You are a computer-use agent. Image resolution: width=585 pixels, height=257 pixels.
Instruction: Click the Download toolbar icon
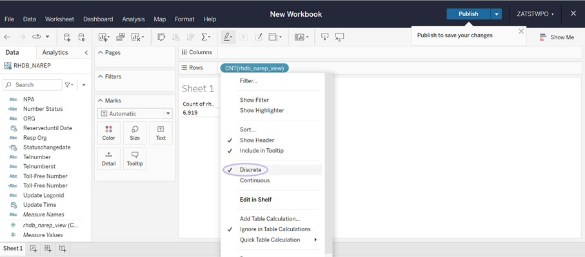click(324, 37)
